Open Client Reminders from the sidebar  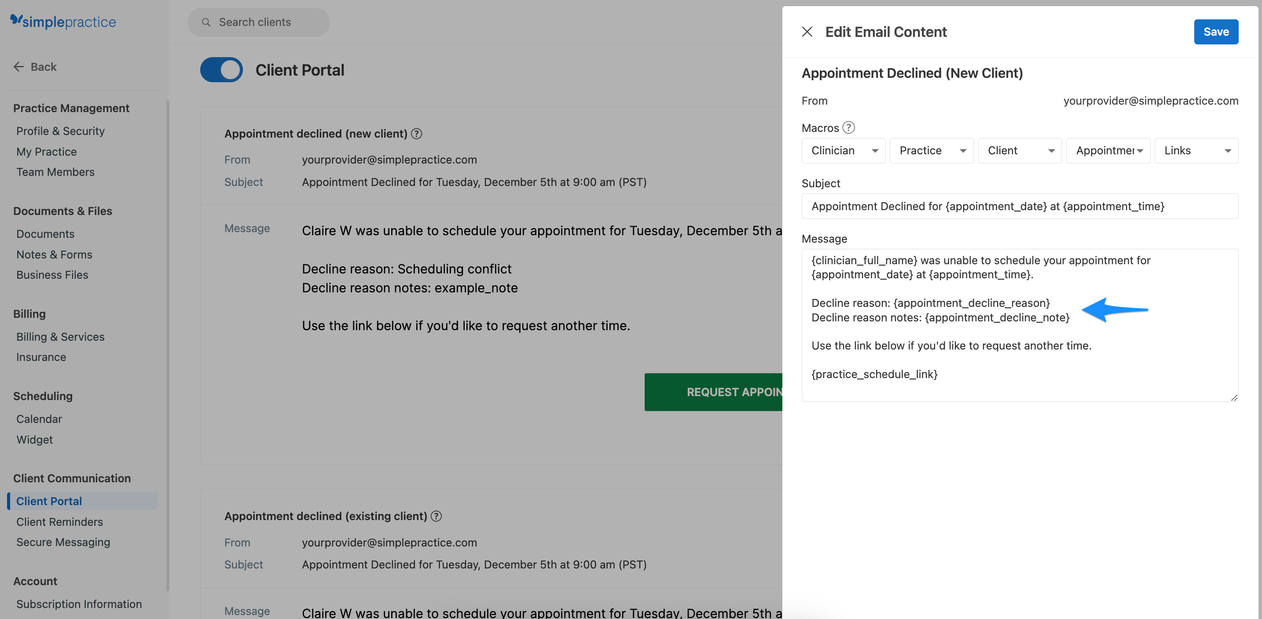(x=60, y=522)
